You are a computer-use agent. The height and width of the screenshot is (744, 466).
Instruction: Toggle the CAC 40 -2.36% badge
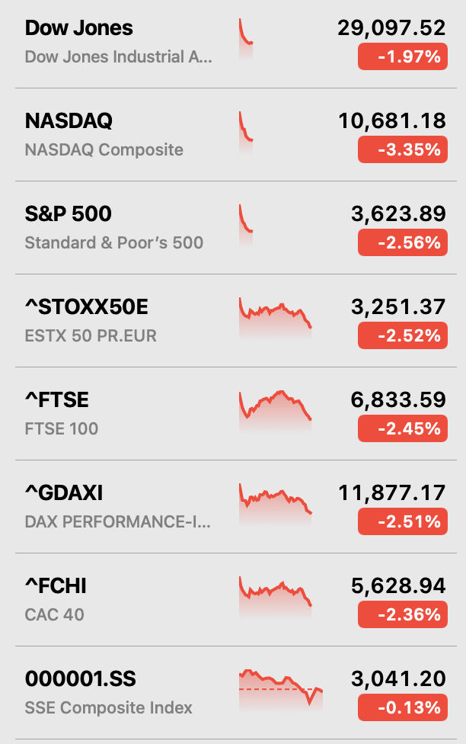403,614
